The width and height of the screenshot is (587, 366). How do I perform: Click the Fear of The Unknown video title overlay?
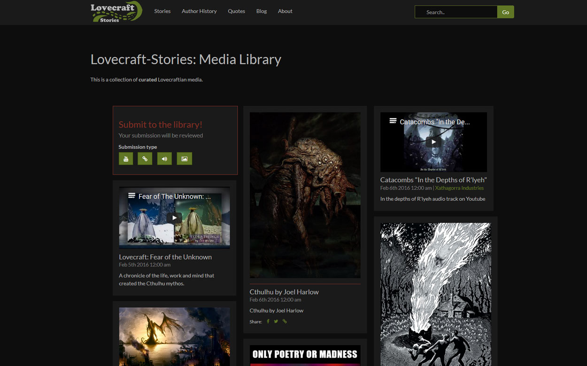175,196
